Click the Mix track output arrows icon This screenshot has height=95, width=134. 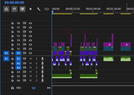pyautogui.click(x=49, y=88)
